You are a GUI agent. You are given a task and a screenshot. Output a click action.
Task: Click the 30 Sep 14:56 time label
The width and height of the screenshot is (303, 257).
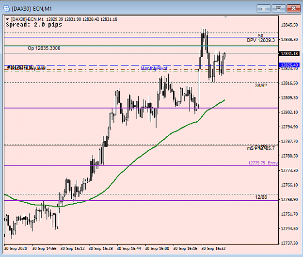point(44,248)
